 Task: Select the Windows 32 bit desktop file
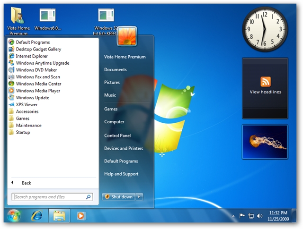click(x=106, y=21)
